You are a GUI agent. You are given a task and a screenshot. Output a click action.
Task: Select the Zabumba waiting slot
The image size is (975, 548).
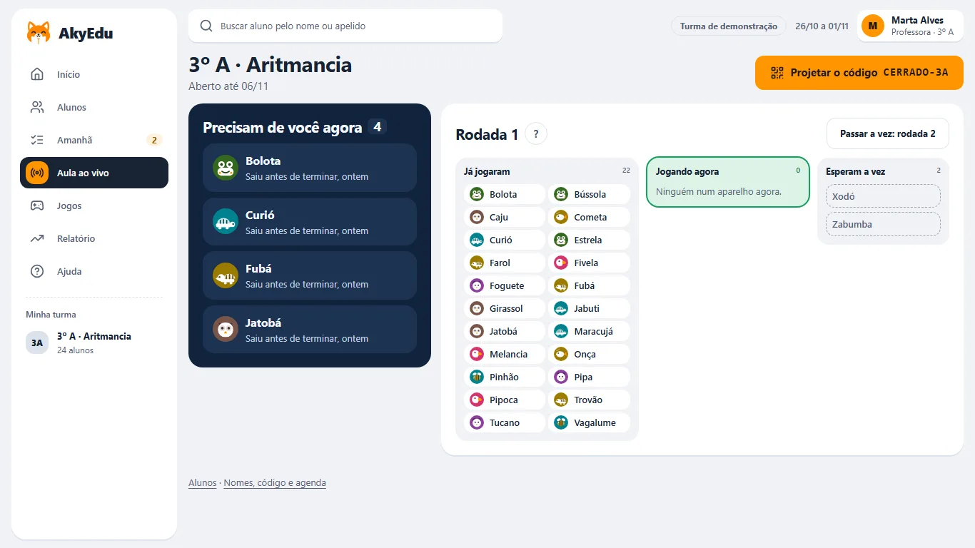[883, 224]
